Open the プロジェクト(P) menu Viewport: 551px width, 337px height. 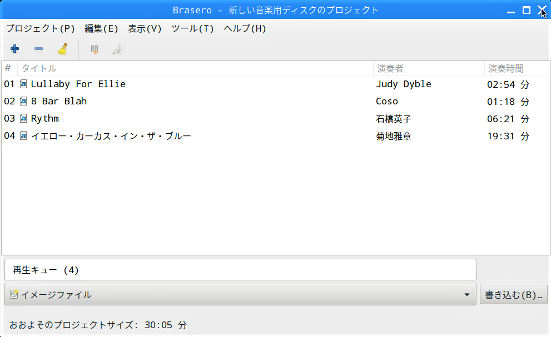click(41, 28)
